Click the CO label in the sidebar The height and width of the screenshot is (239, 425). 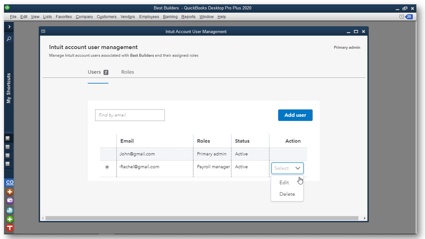10,182
